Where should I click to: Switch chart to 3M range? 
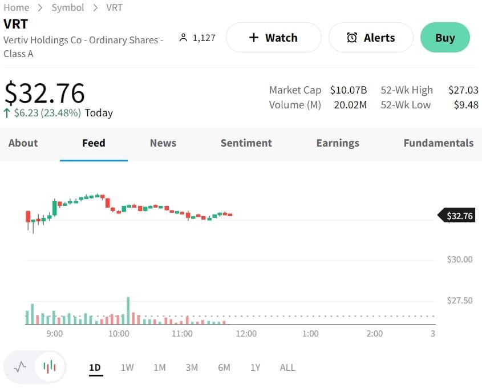click(x=192, y=367)
